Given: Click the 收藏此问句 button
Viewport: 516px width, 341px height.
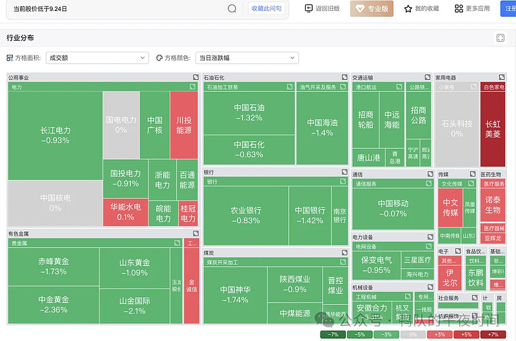Looking at the screenshot, I should [266, 8].
